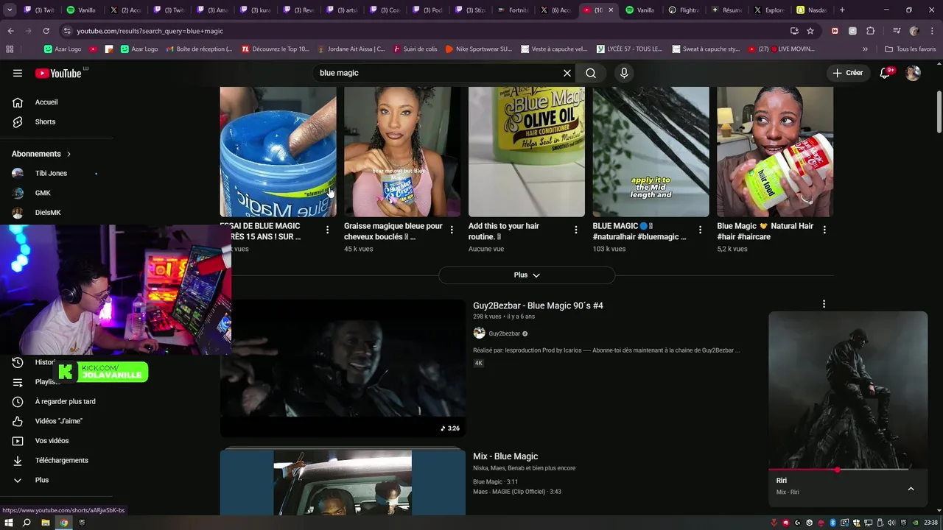Open Guy2Bezbar channel link
Viewport: 943px width, 530px height.
(504, 333)
